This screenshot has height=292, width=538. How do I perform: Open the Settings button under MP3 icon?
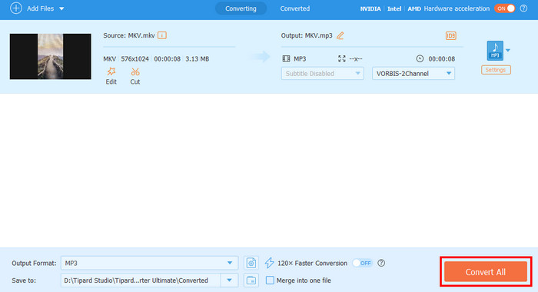[496, 70]
